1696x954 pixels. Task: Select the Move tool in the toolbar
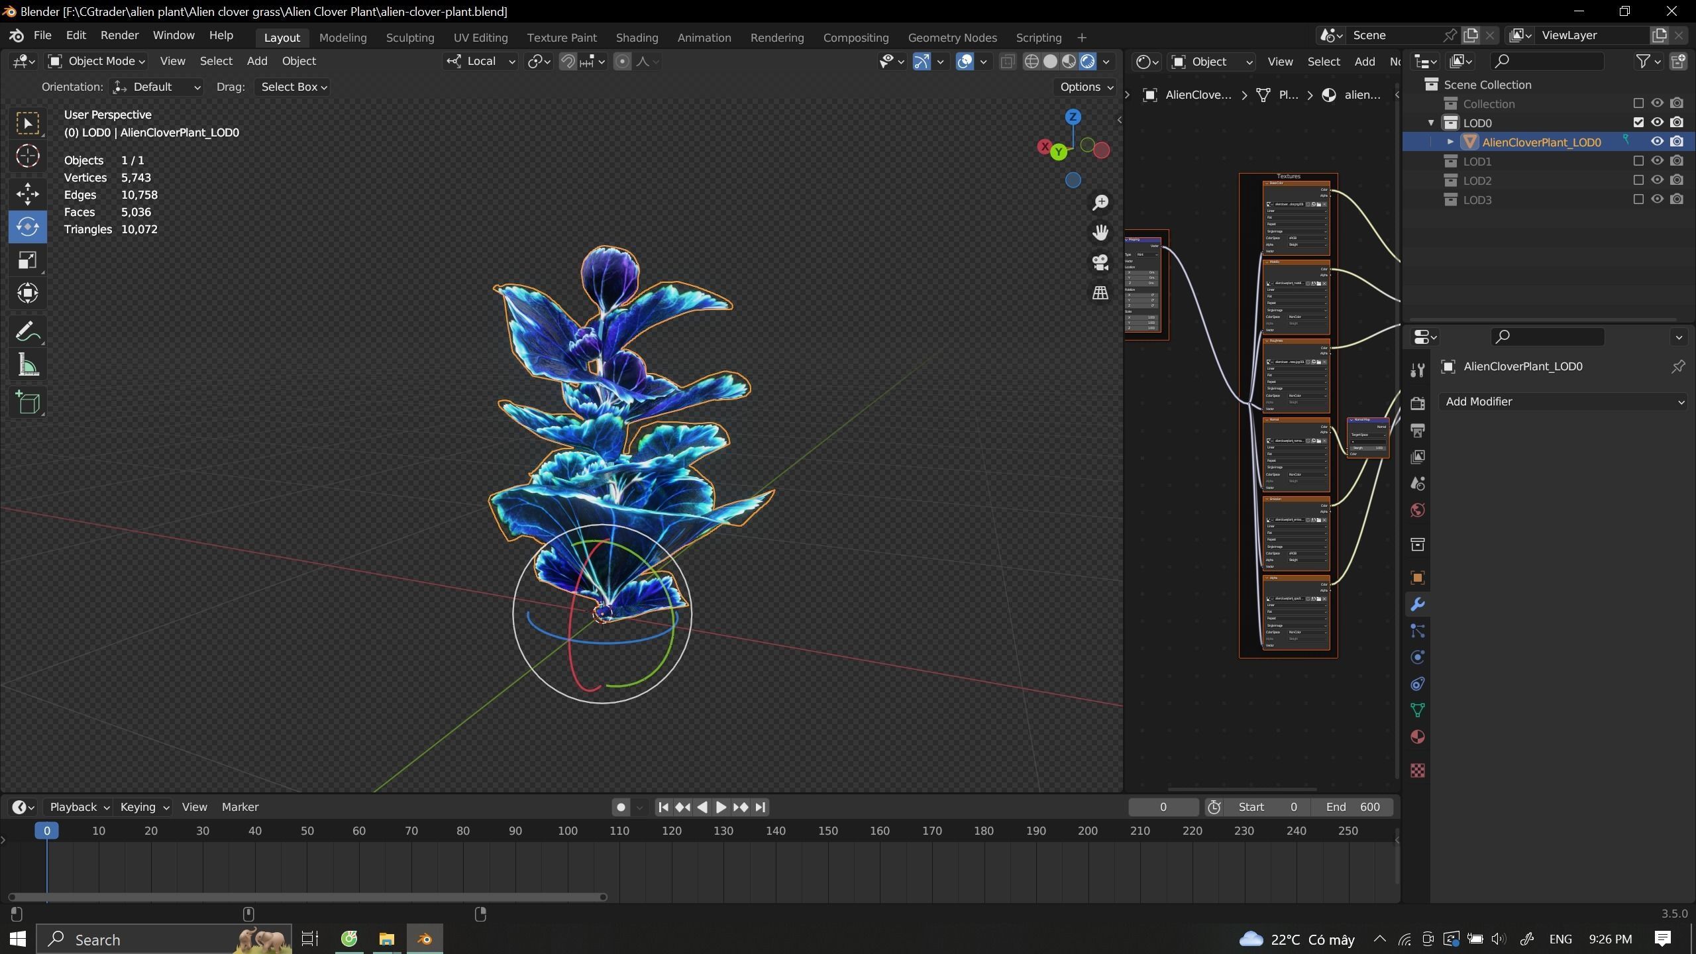pyautogui.click(x=27, y=193)
